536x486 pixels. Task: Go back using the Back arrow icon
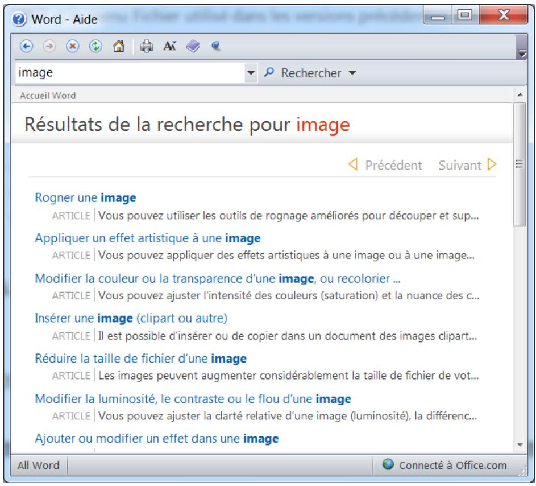tap(26, 46)
